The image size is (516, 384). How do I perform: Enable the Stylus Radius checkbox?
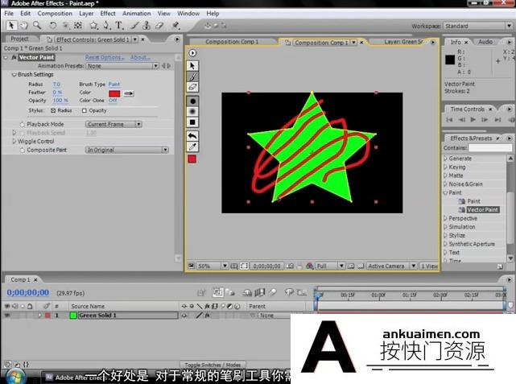pyautogui.click(x=53, y=110)
